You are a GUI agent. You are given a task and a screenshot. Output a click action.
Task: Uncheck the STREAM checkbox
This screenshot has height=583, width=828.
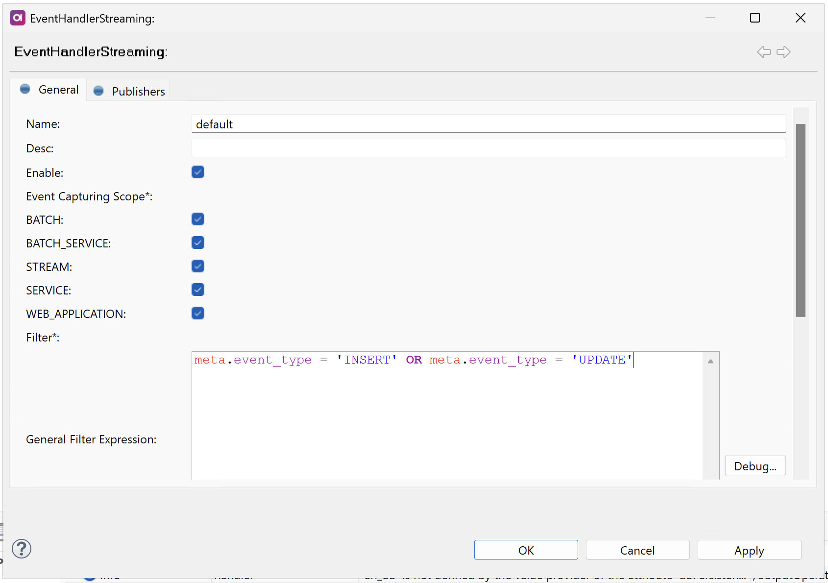[198, 266]
